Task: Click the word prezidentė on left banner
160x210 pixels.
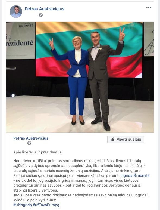Action: 20,43
